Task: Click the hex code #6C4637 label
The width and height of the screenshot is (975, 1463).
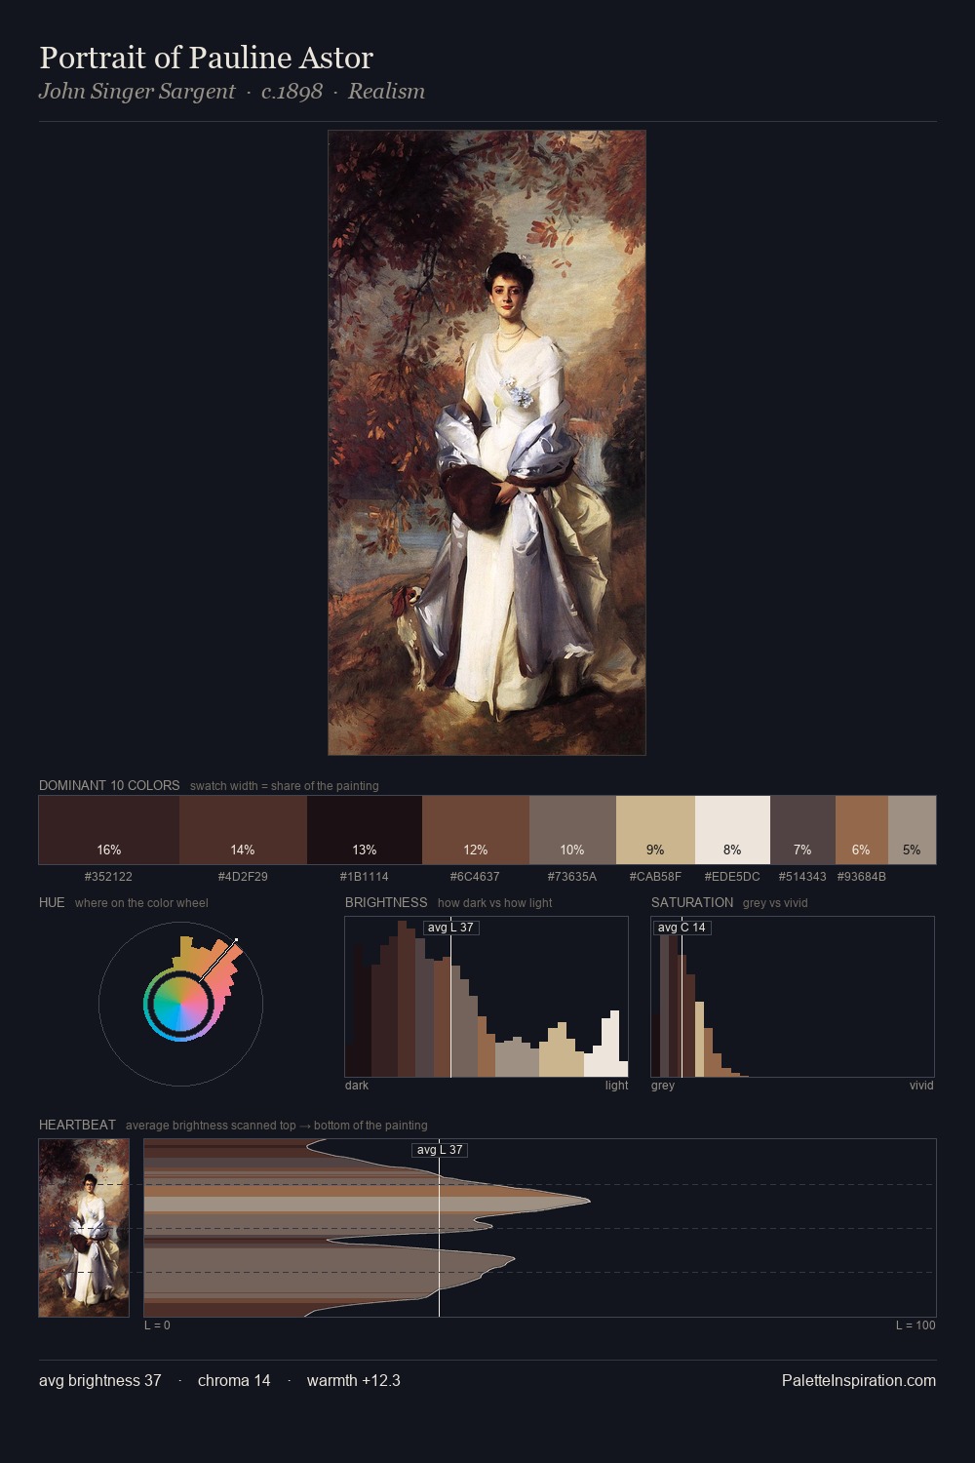Action: 475,877
